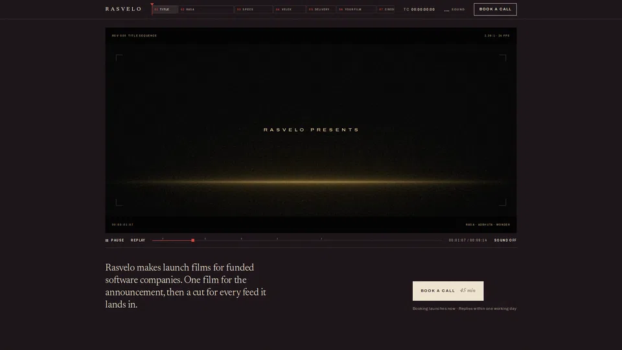The image size is (622, 350).
Task: Click the 'Rasa · Adbhuta · Wonder' caption
Action: point(487,225)
